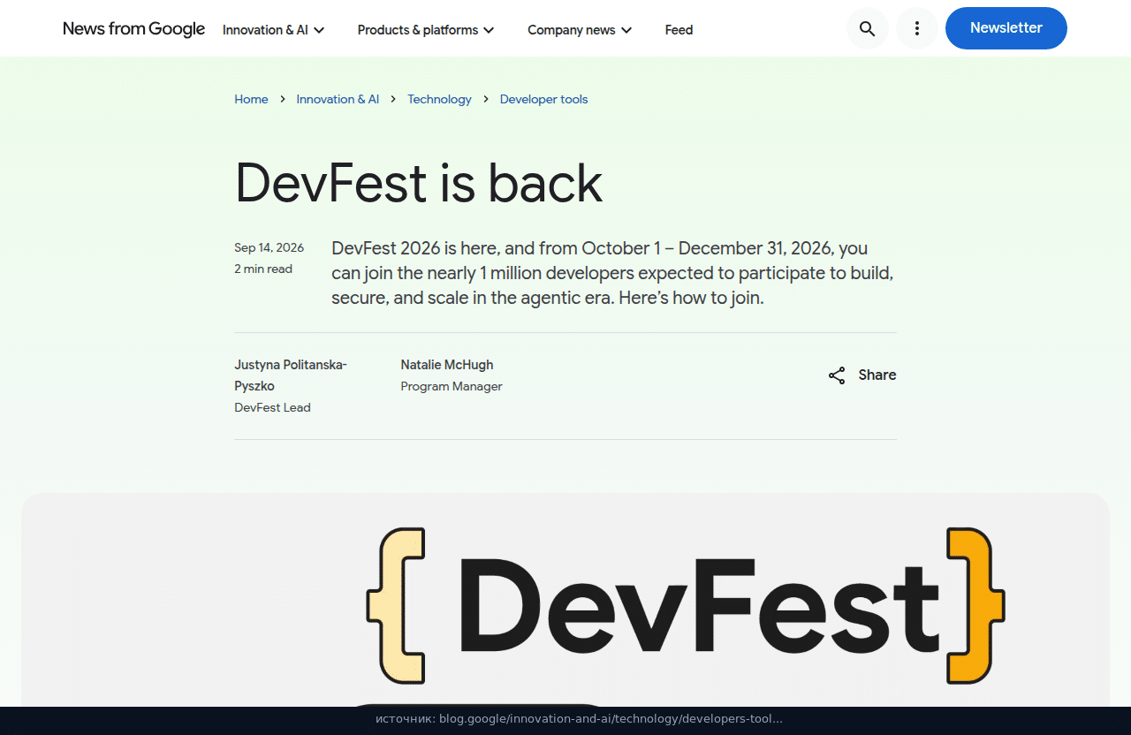The width and height of the screenshot is (1131, 735).
Task: Open the Feed nav item
Action: coord(679,30)
